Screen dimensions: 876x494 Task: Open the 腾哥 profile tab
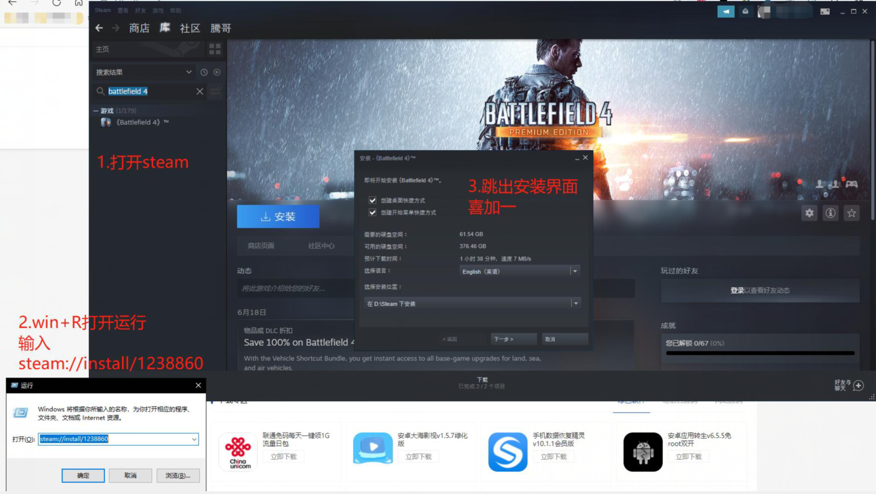click(x=221, y=28)
